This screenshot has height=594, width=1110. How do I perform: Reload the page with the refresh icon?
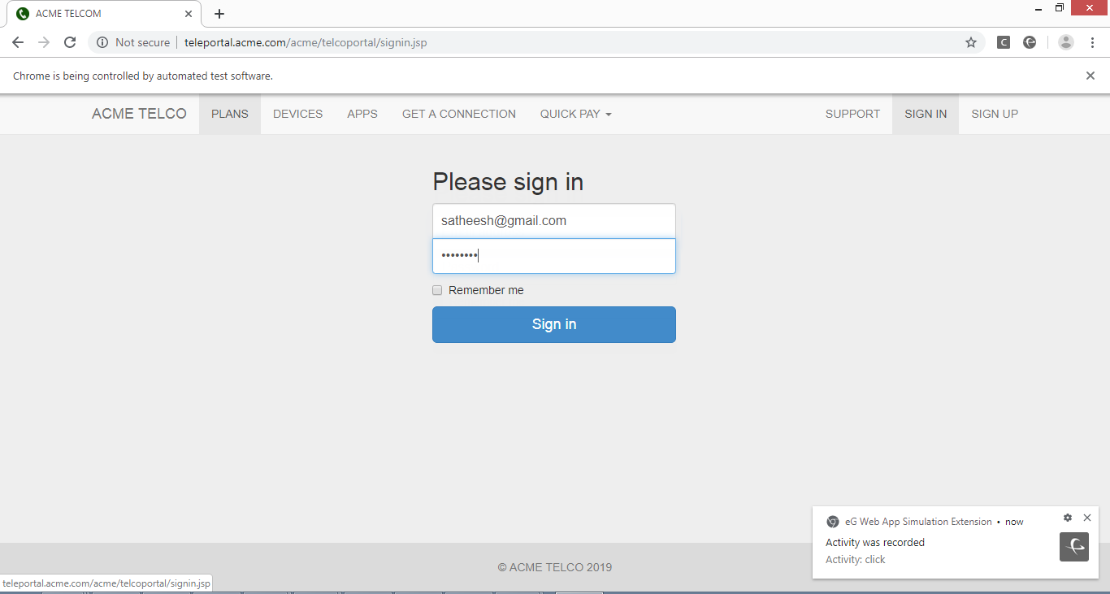click(x=70, y=42)
